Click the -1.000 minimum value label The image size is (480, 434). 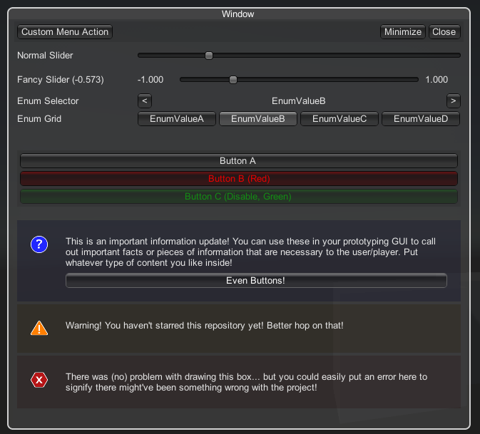150,80
